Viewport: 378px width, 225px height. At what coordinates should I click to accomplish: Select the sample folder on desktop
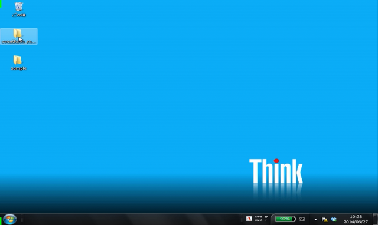click(x=18, y=63)
